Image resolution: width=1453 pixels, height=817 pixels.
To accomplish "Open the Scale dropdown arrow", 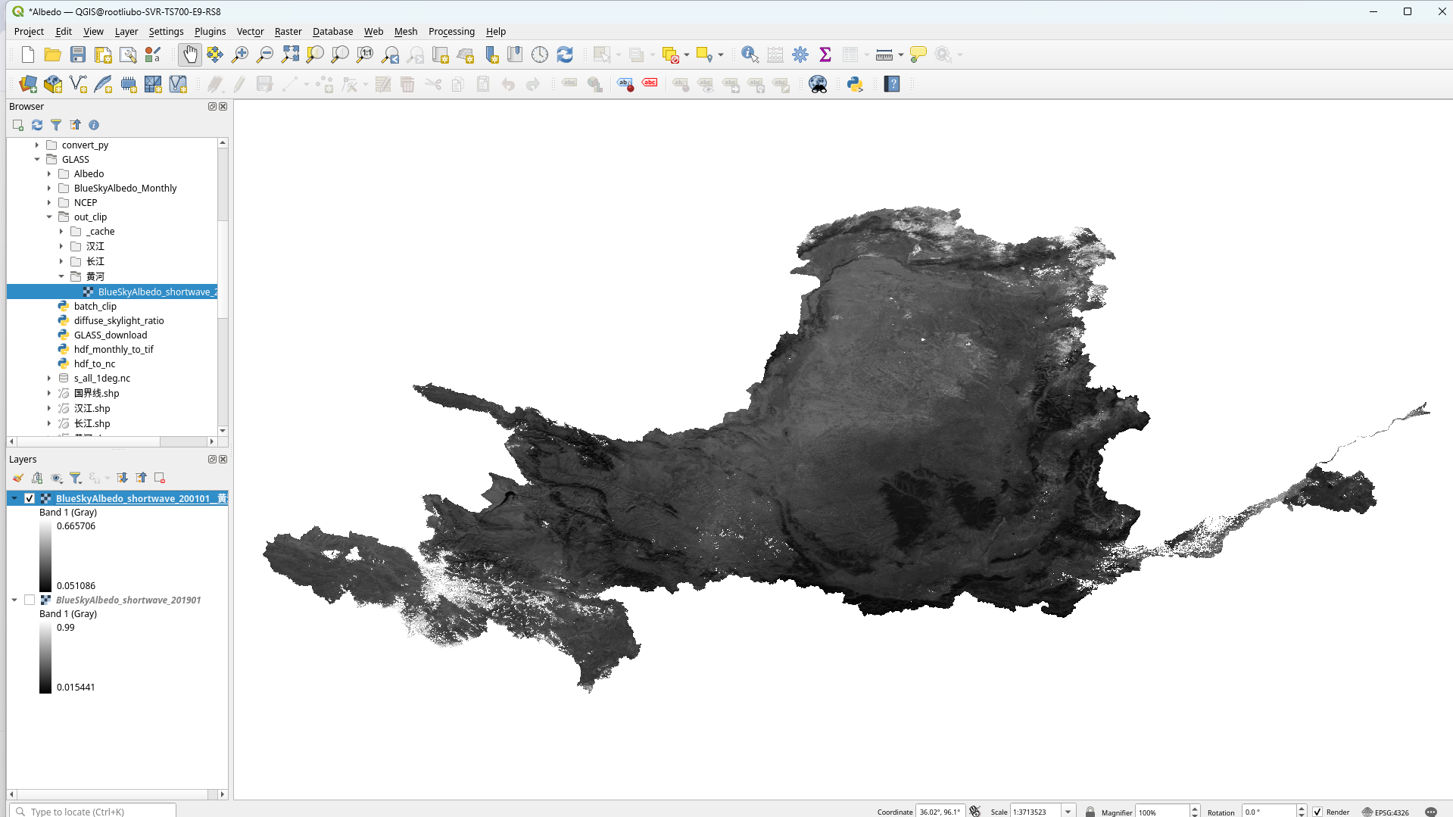I will 1068,812.
